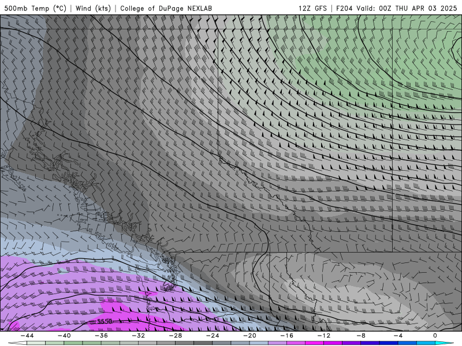Click the "5550" height contour label
The height and width of the screenshot is (346, 462).
pos(105,321)
